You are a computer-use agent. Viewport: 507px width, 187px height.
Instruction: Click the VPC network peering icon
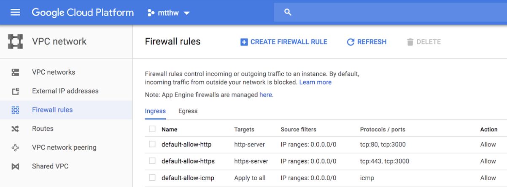coord(16,148)
